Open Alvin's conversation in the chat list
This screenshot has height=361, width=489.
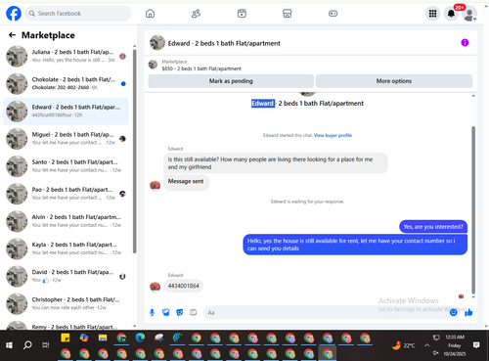coord(66,221)
